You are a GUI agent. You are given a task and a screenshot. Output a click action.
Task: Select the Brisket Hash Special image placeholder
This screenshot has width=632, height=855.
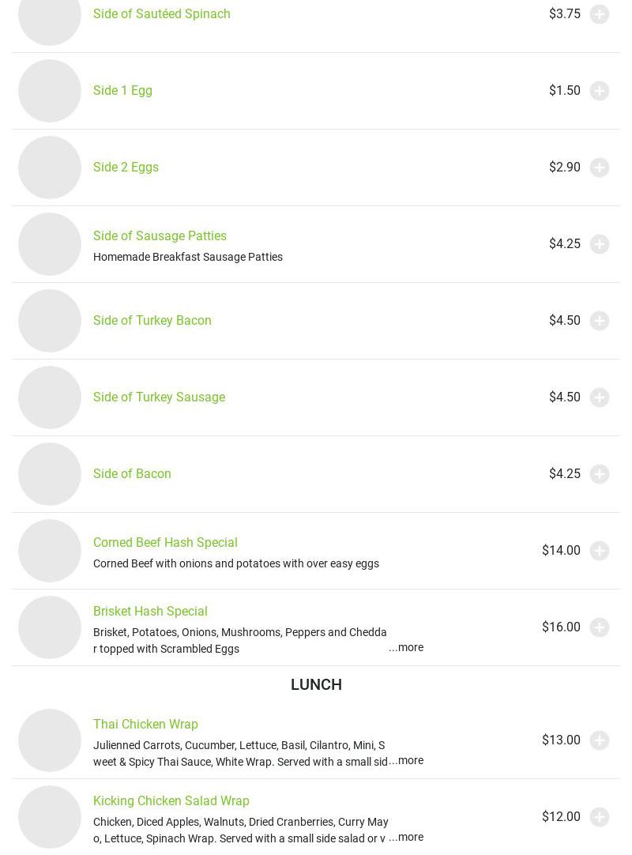pyautogui.click(x=50, y=627)
